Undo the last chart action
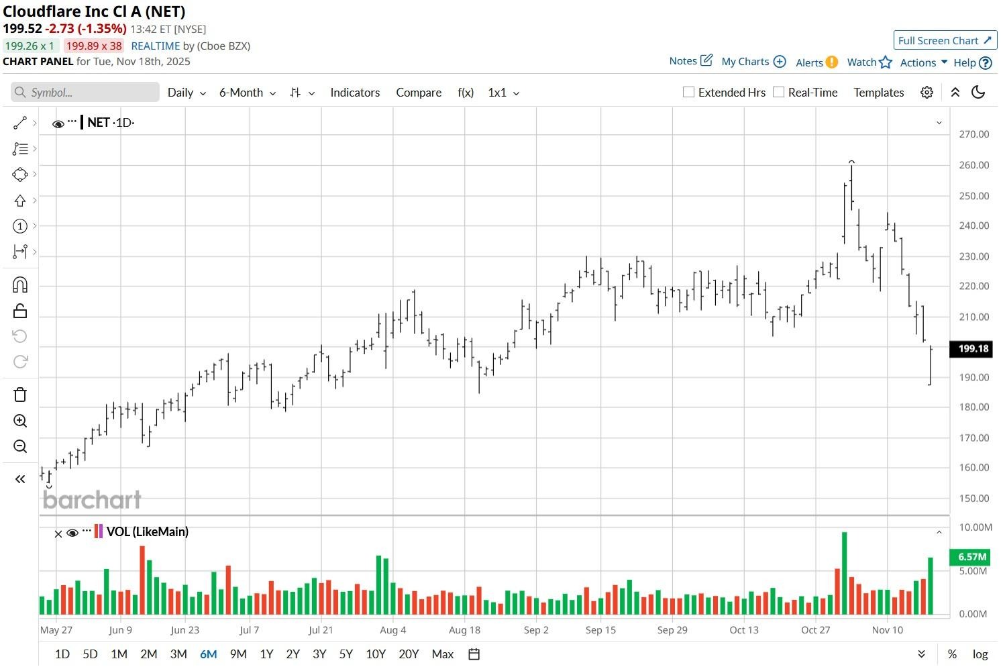The height and width of the screenshot is (667, 1003). point(20,336)
